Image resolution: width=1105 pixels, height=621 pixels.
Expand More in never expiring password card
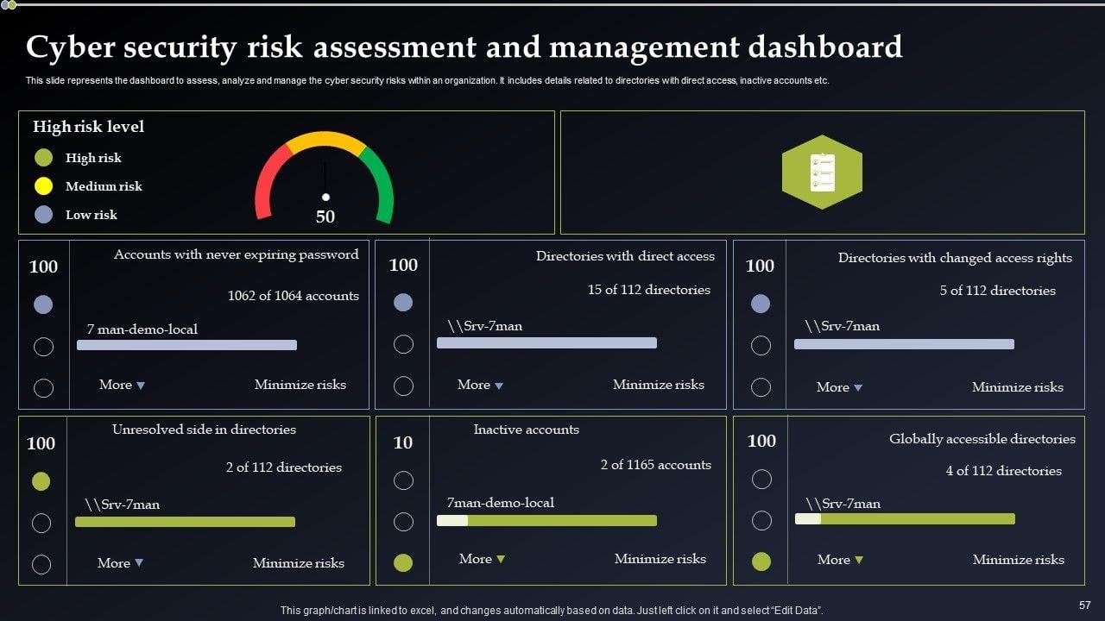122,385
